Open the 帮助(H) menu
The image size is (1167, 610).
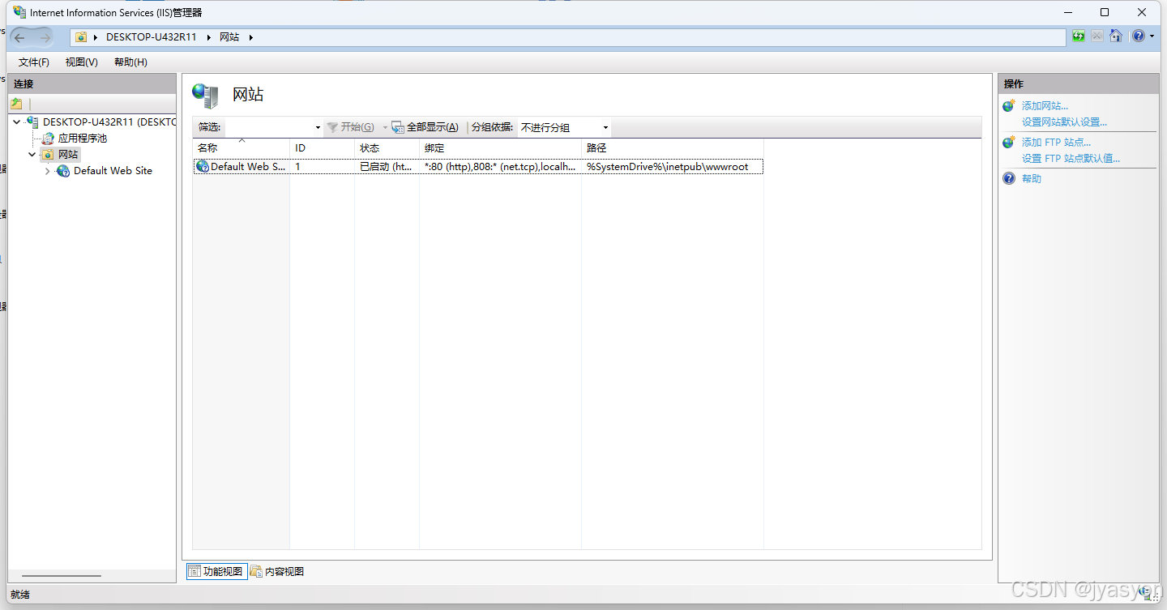coord(130,62)
